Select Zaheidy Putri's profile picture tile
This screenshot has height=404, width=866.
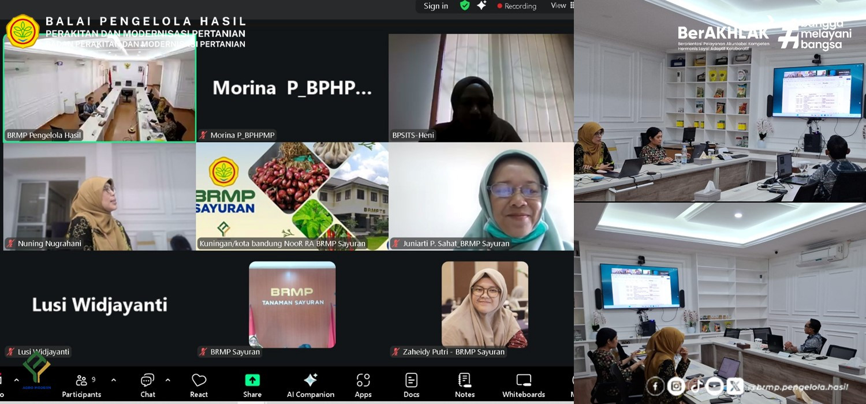(x=485, y=304)
